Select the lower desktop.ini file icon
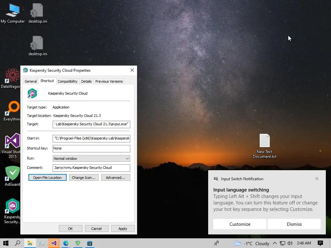The height and width of the screenshot is (248, 331). click(37, 46)
